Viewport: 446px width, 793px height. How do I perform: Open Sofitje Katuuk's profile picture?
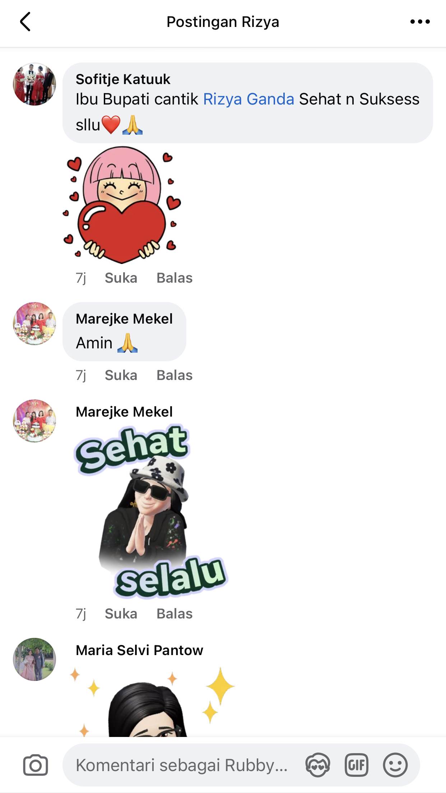[34, 84]
